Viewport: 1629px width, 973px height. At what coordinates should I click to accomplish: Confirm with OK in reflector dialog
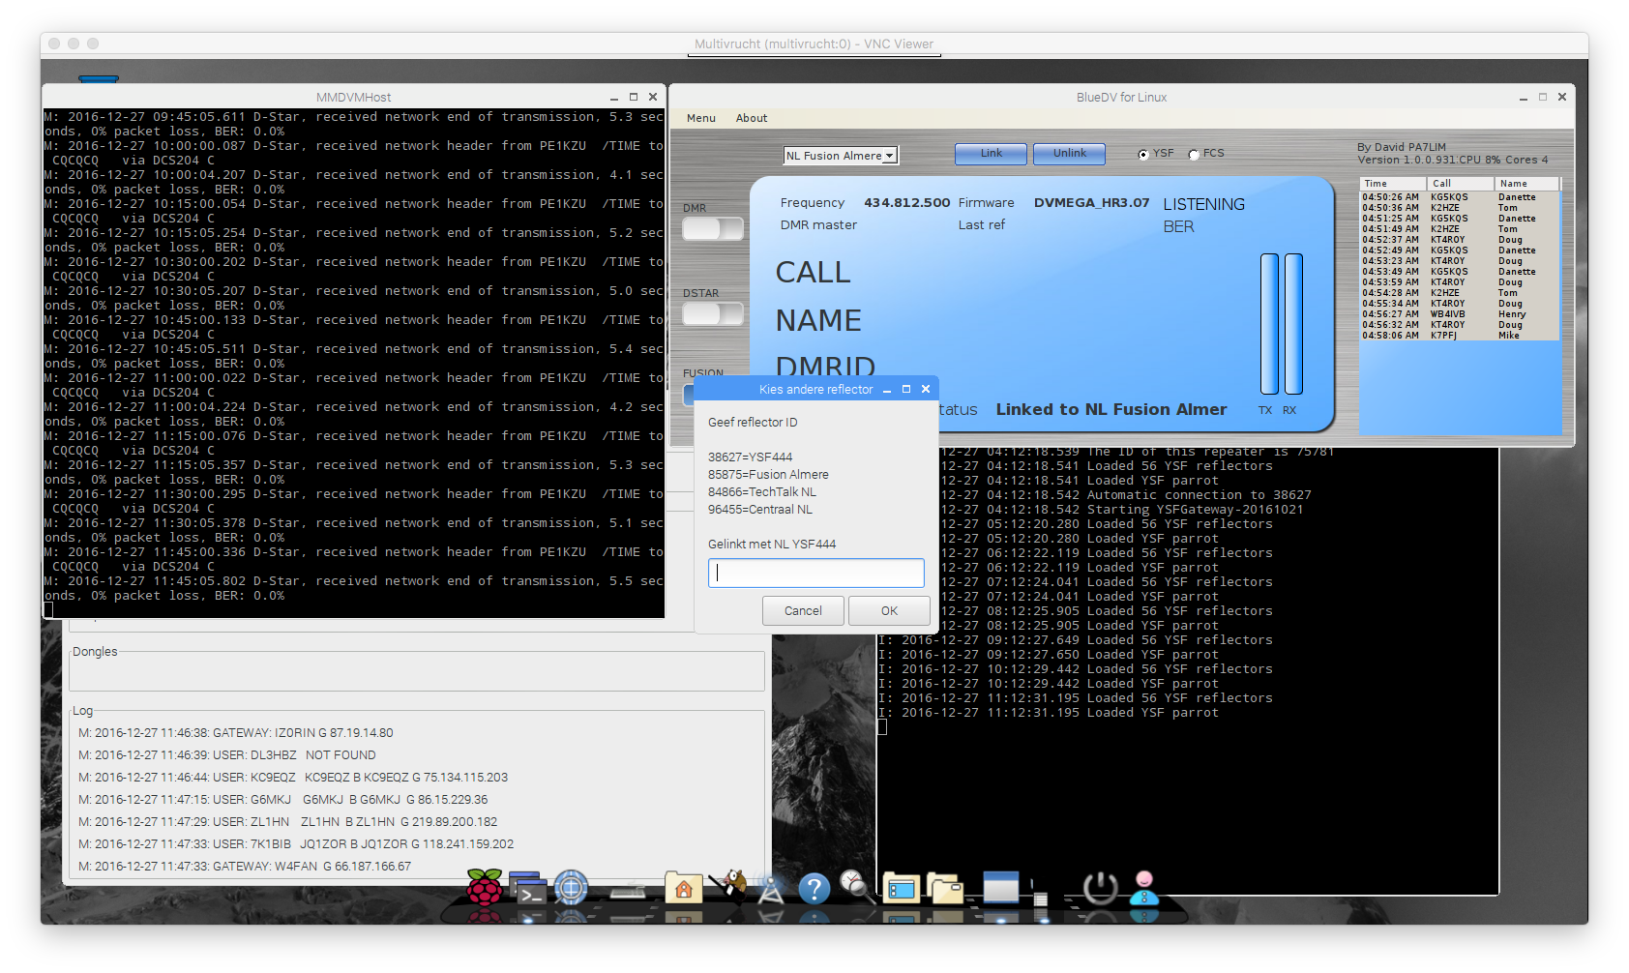889,611
